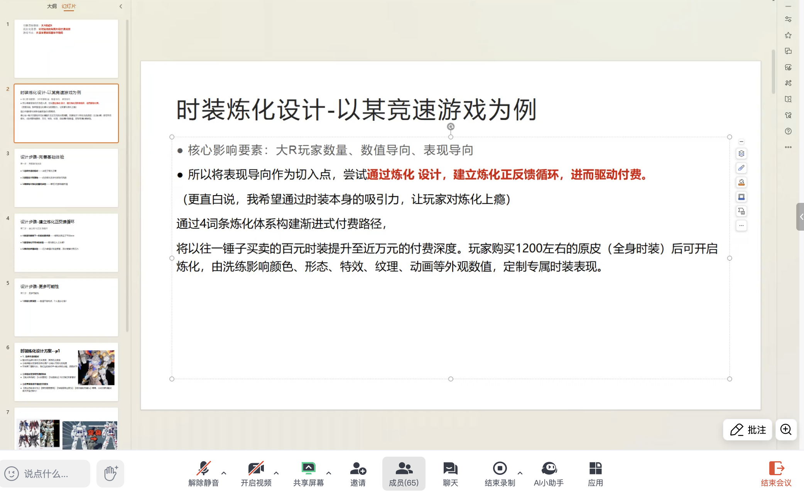Click the help question-mark icon in right sidebar

(x=788, y=131)
